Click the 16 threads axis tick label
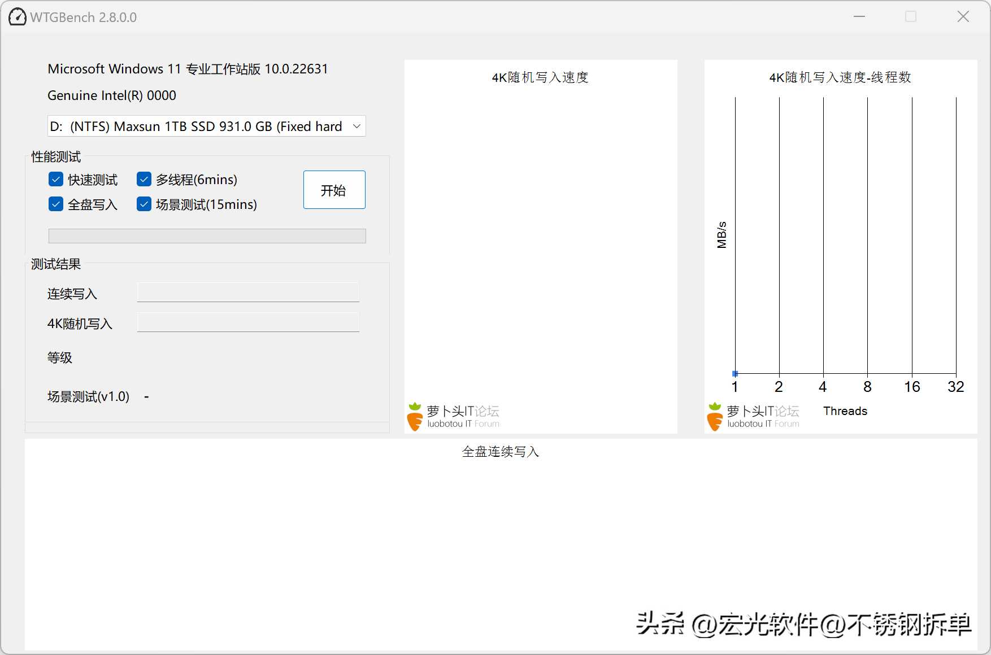This screenshot has width=991, height=655. click(x=912, y=387)
